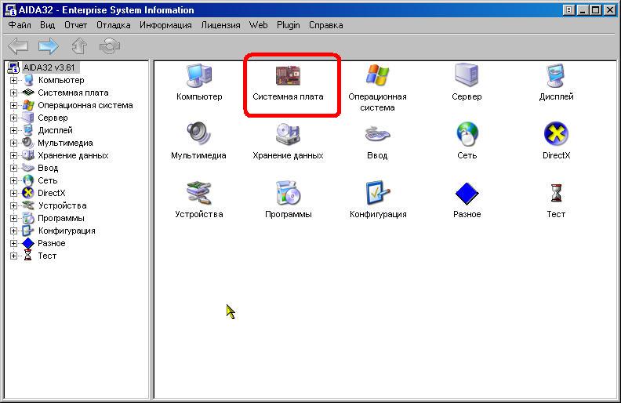Open the Сеть globe icon in main pane

(467, 135)
